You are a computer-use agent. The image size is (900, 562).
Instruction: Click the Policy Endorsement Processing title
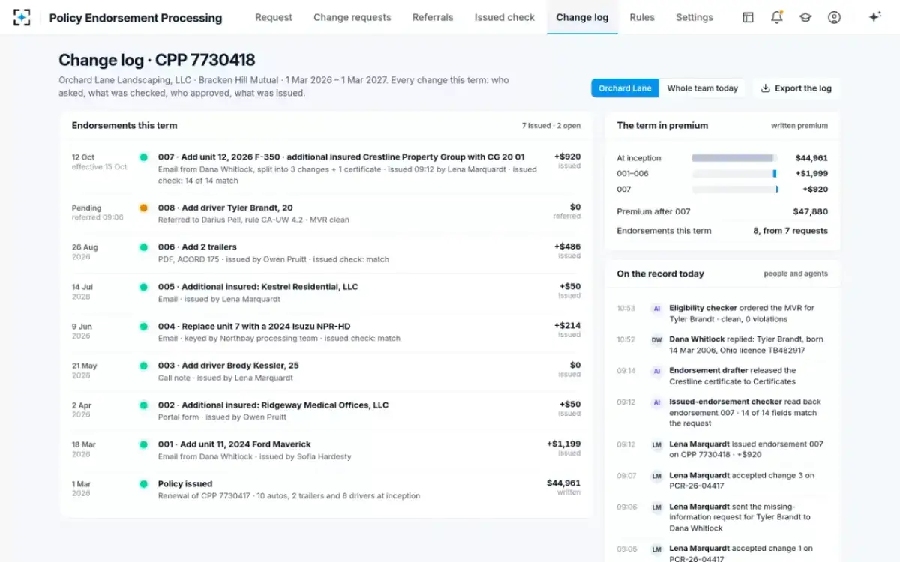click(136, 17)
